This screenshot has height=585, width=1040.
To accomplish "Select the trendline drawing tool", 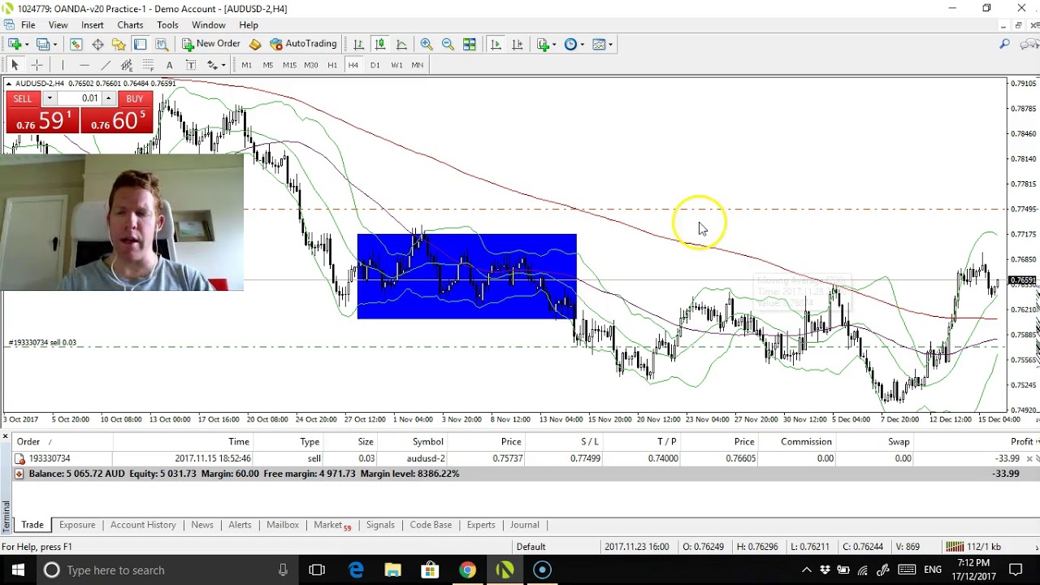I will (106, 65).
